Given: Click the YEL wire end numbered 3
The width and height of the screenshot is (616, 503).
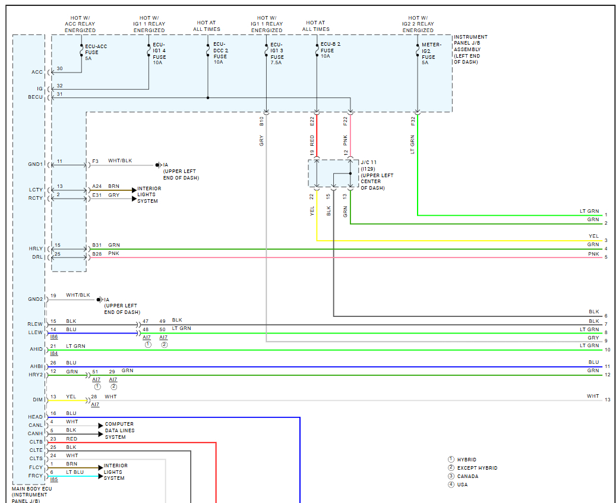Looking at the screenshot, I should point(606,241).
